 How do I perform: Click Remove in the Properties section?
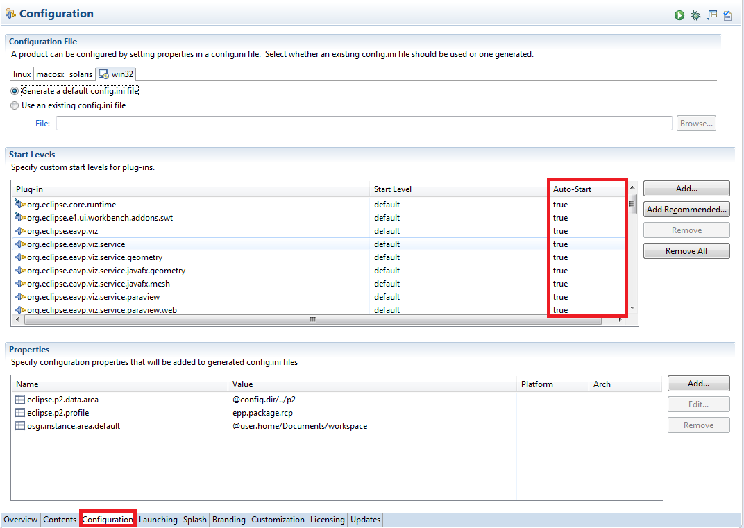698,425
